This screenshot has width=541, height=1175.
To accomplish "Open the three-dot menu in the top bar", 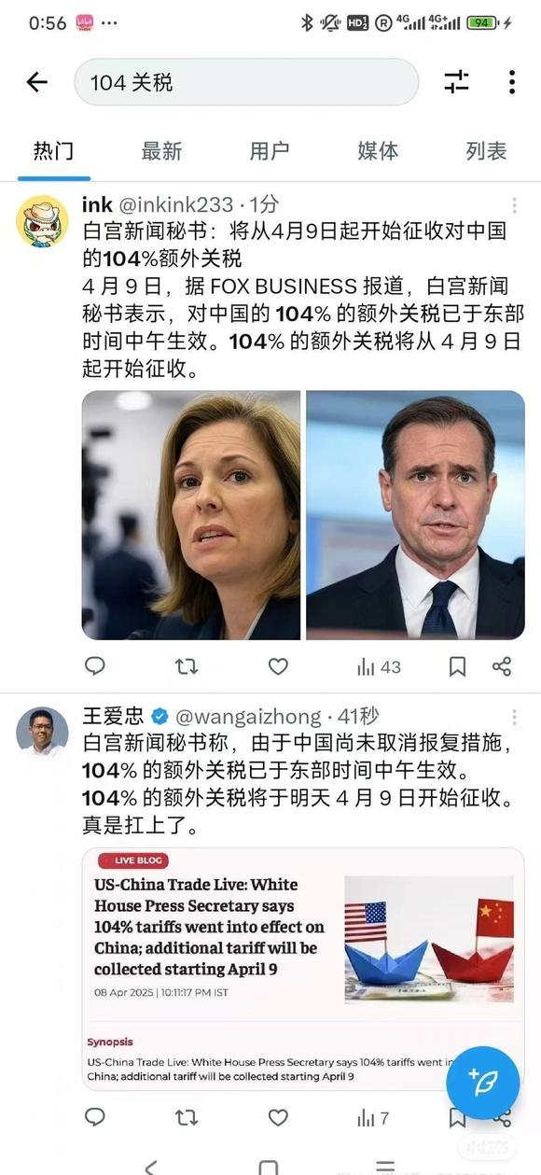I will [x=512, y=82].
